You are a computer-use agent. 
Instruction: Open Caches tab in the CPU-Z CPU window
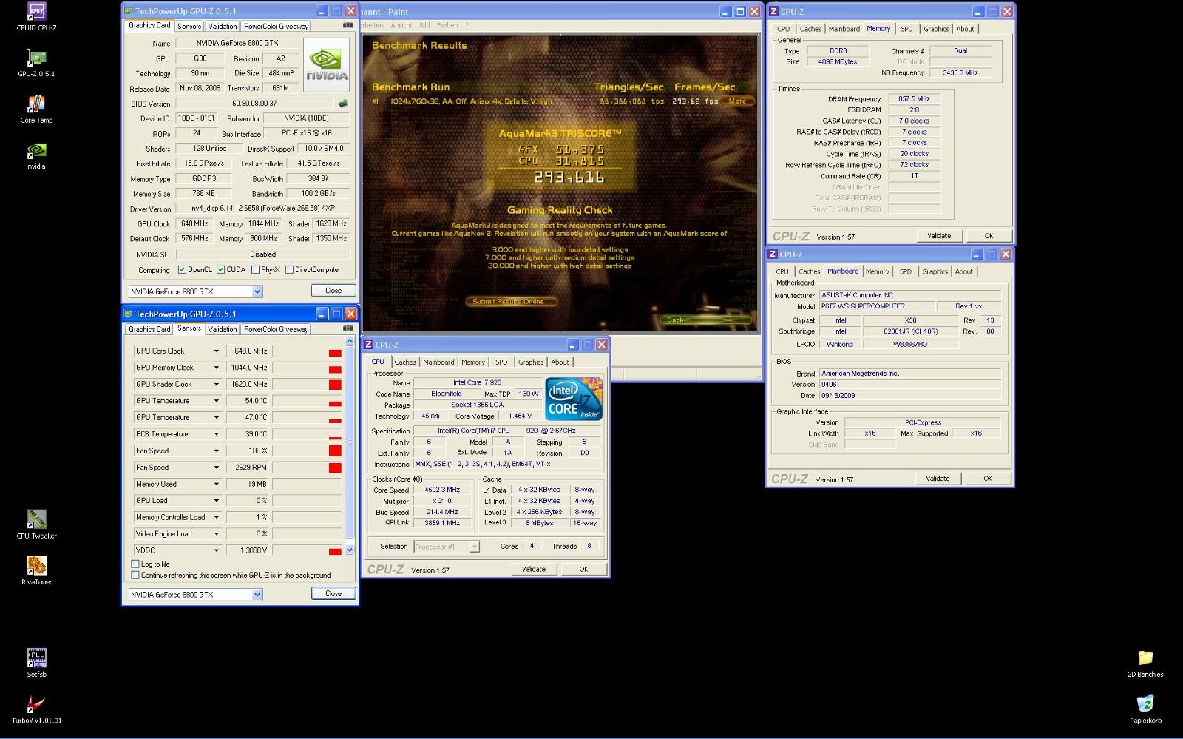click(x=405, y=362)
